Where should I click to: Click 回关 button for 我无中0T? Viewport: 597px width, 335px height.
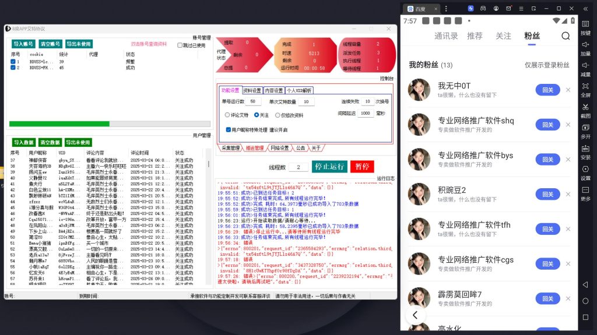(547, 90)
